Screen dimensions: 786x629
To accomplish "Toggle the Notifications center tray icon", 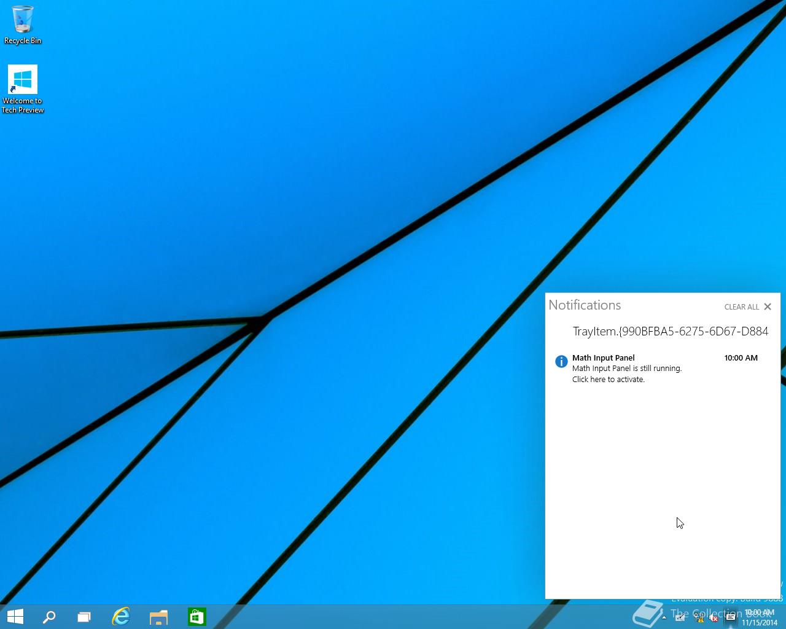I will (x=730, y=618).
